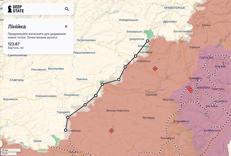Click red diamond marker beside Макіївка
The image size is (231, 156).
(190, 89)
